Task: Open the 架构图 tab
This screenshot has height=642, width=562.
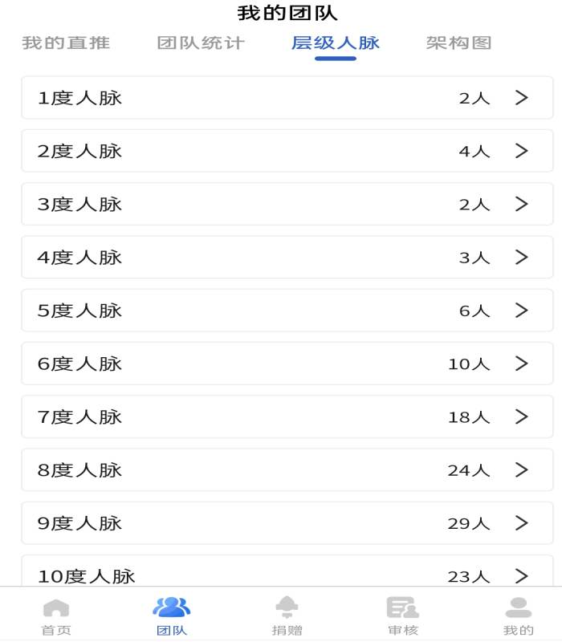Action: tap(458, 43)
